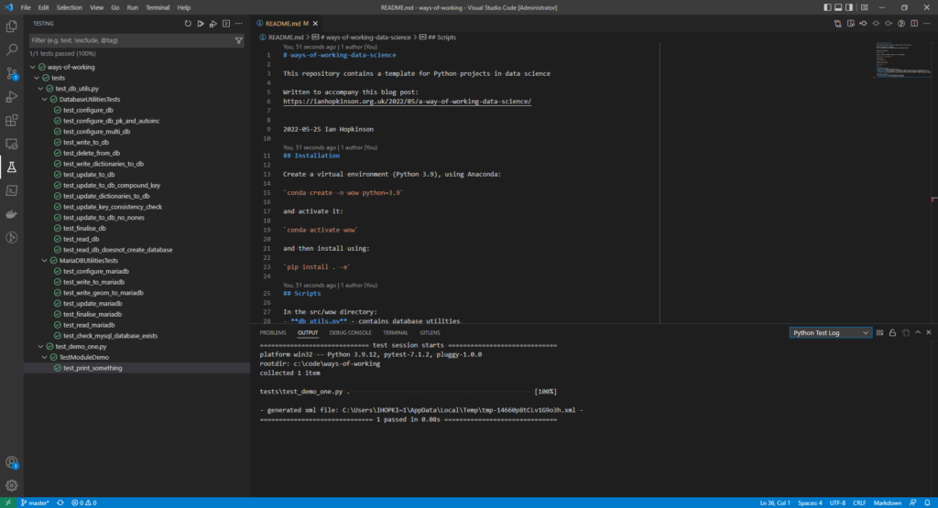Viewport: 938px width, 508px height.
Task: Switch to the DEBUG CONSOLE tab
Action: [x=351, y=333]
